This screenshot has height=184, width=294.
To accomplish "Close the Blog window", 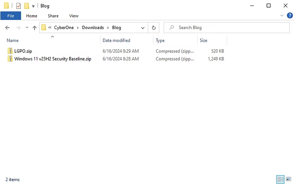I will point(285,6).
